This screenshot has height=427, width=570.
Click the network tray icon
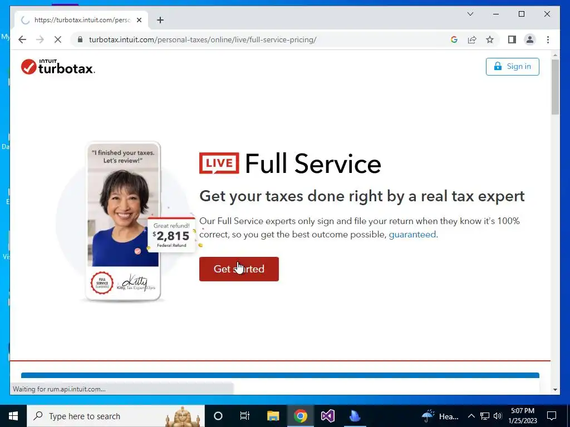485,416
